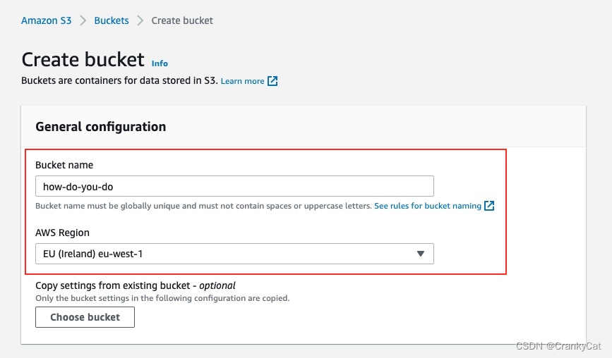
Task: Follow the Learn more link
Action: point(242,81)
